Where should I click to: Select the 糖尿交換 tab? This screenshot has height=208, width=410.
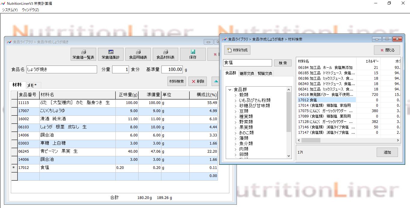[x=247, y=73]
